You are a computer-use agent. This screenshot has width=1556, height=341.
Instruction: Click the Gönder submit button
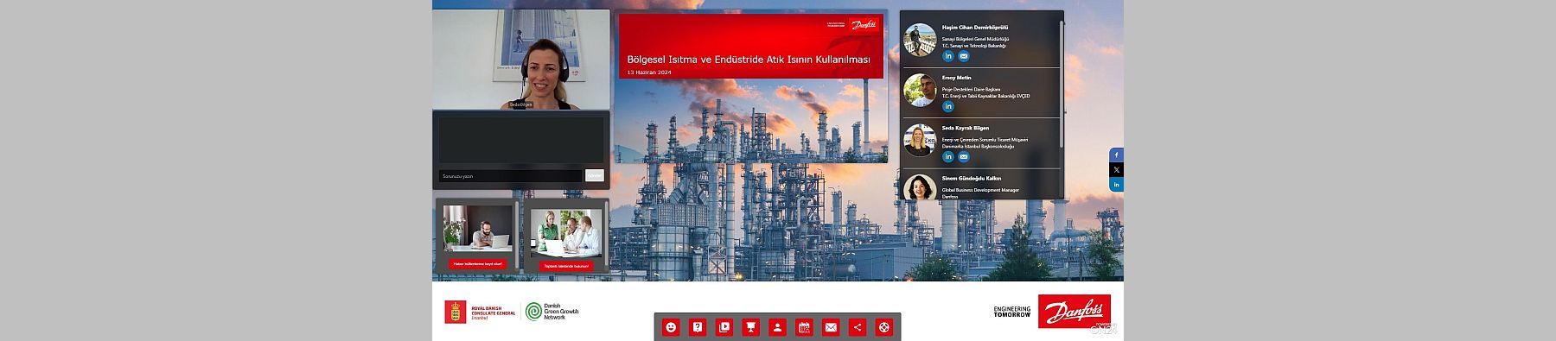pyautogui.click(x=595, y=176)
